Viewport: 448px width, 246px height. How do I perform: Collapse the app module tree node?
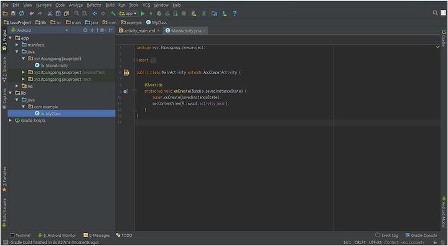click(11, 38)
